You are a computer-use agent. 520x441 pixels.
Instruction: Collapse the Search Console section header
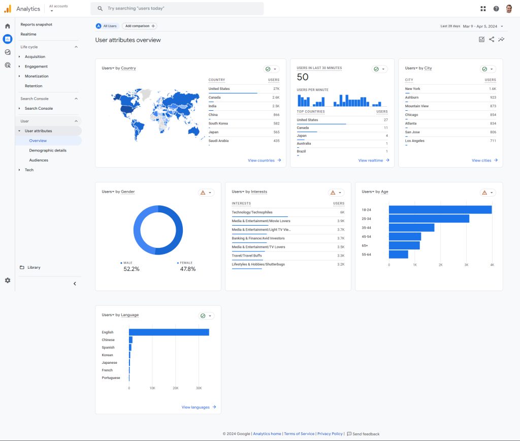pos(76,99)
